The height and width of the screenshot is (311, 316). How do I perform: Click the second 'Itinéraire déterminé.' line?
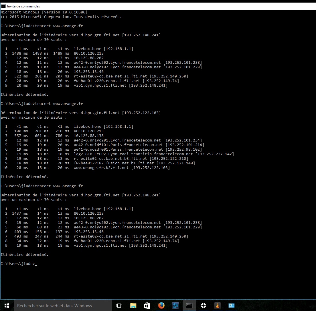click(24, 177)
